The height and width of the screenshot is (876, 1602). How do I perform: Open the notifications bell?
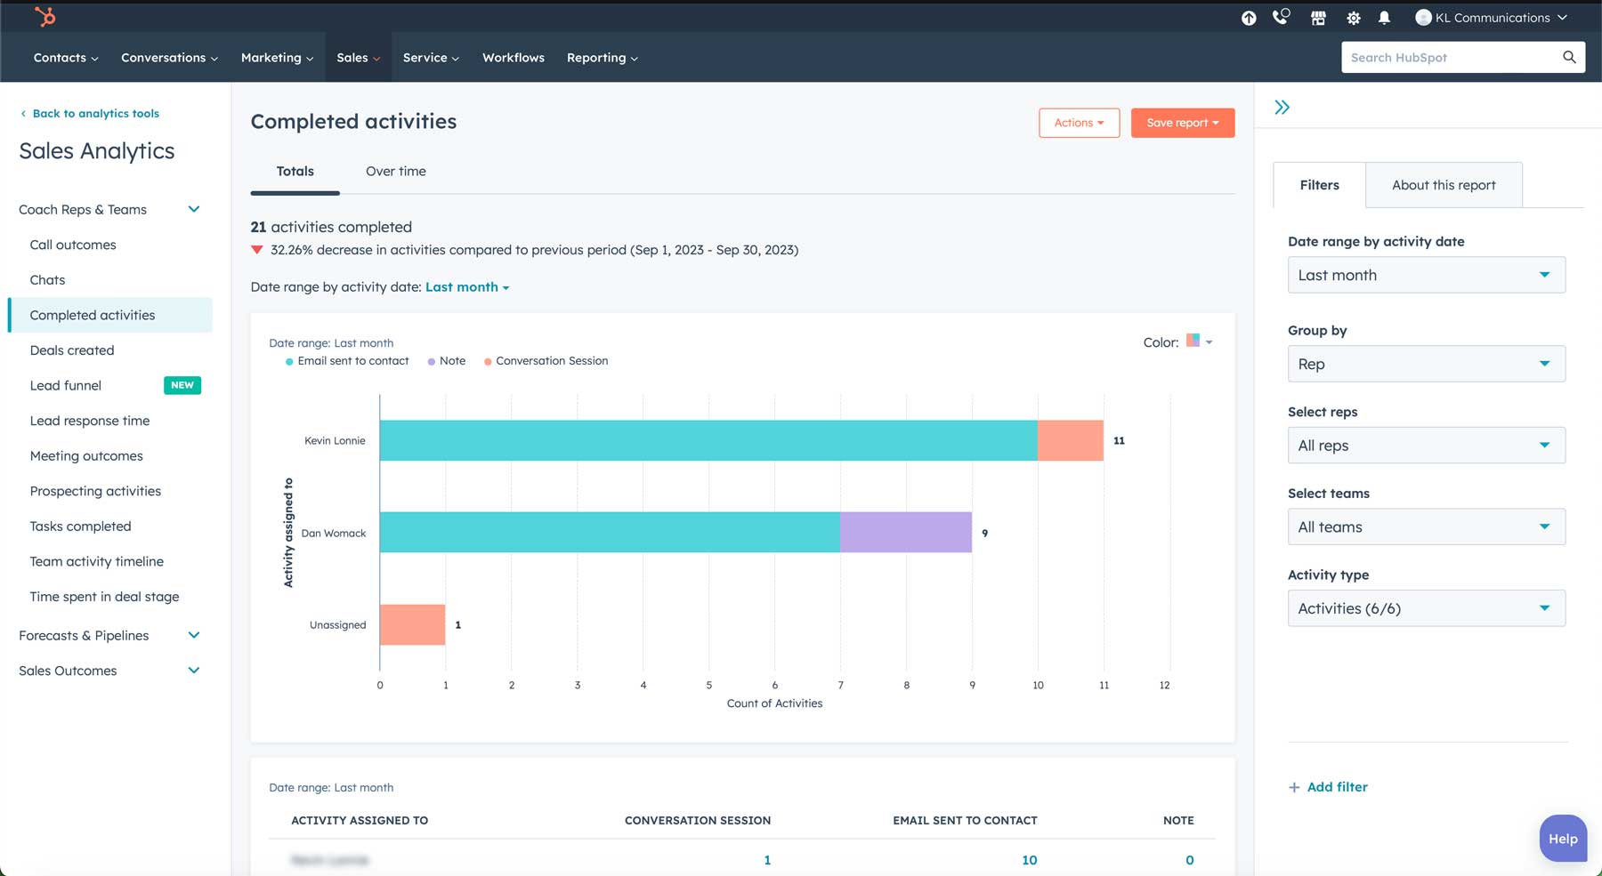click(x=1385, y=17)
